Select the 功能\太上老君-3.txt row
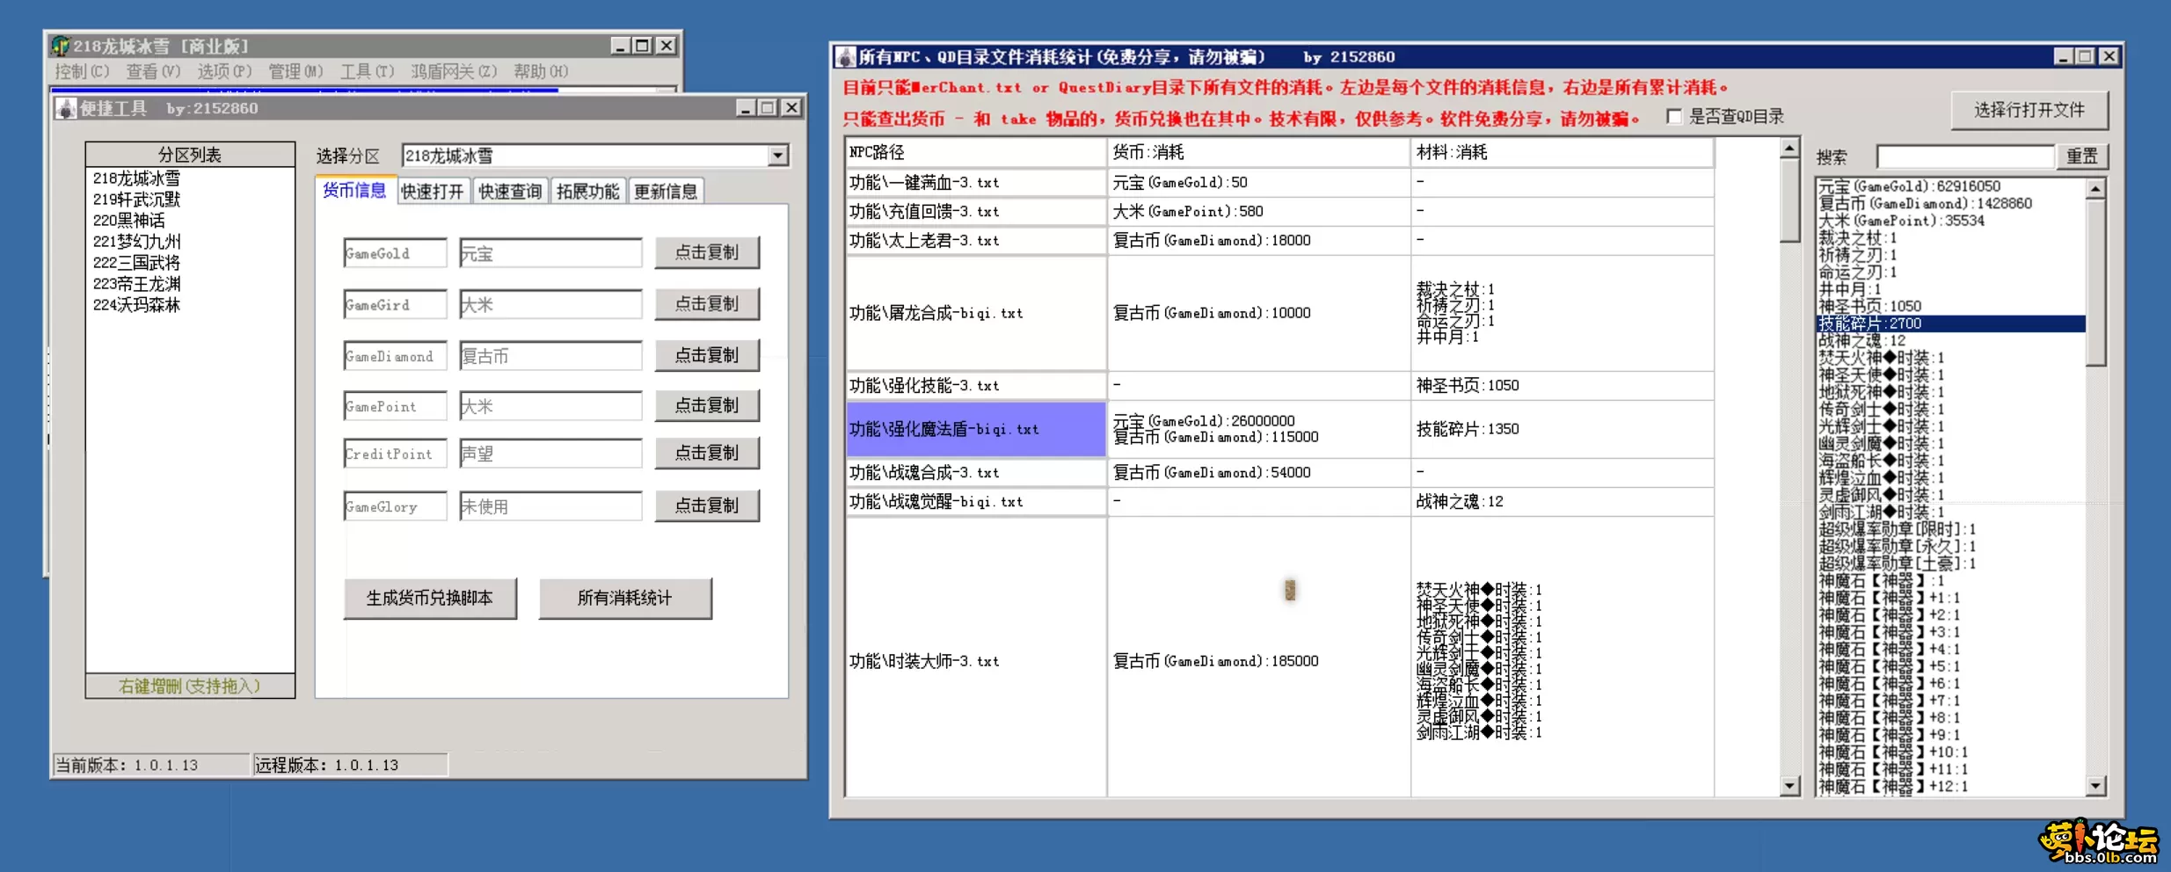 point(1279,241)
